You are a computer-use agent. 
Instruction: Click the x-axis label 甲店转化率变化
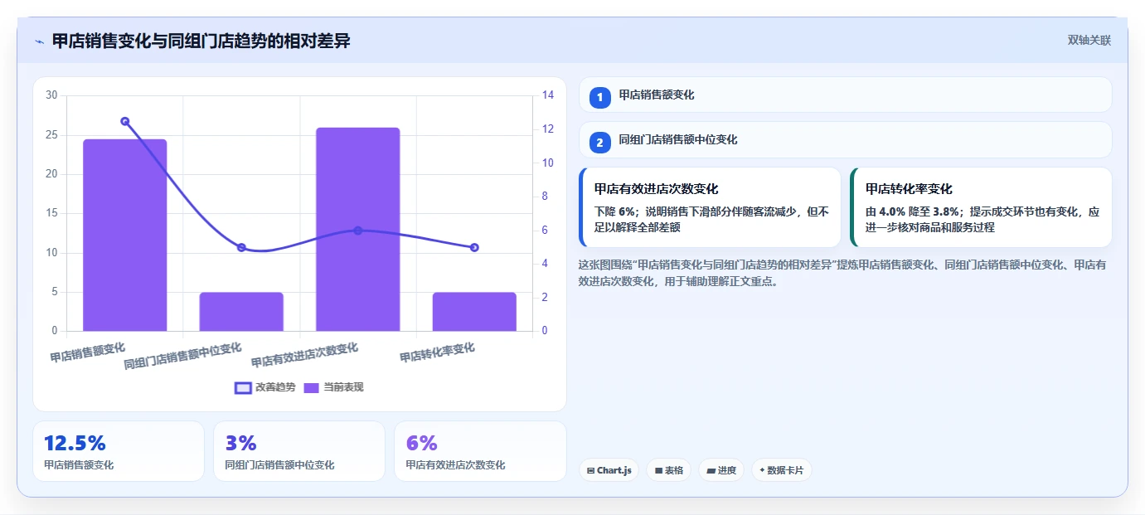pos(438,352)
